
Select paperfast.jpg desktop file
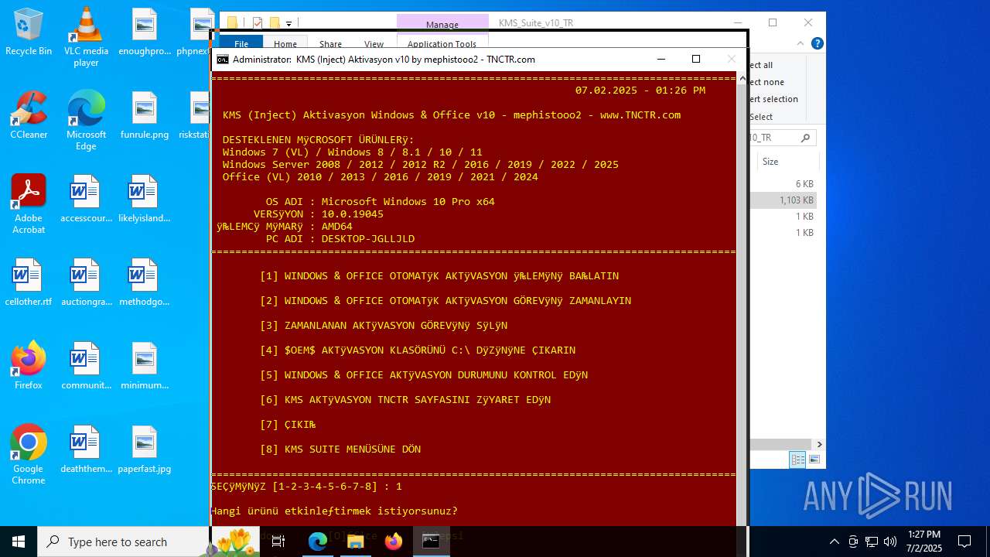[145, 449]
